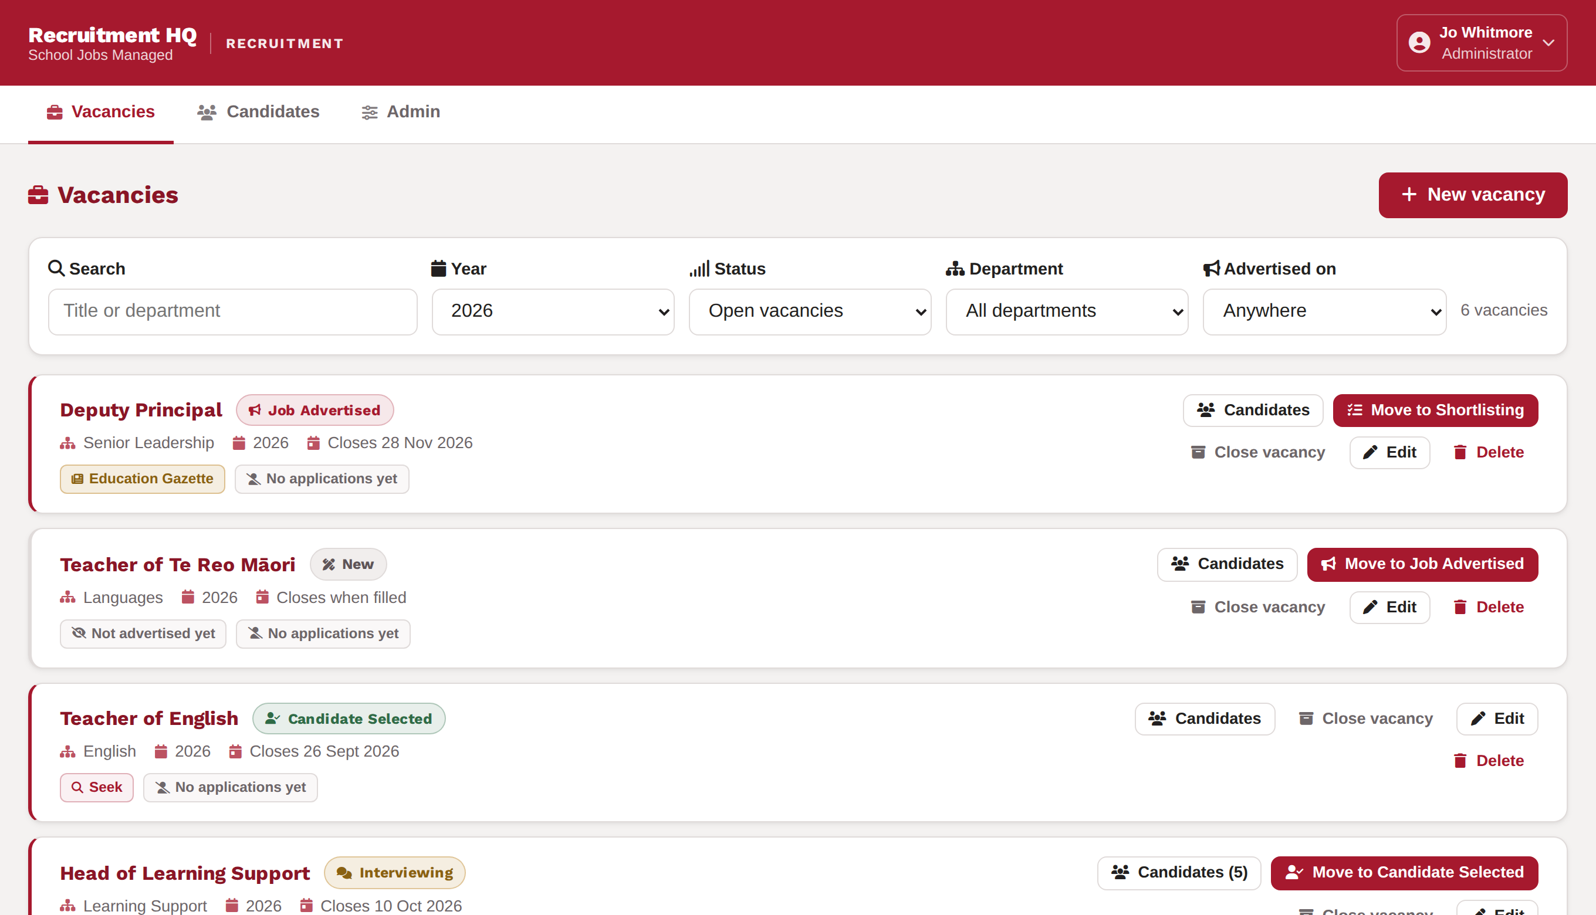Click the New status badge
Screen dimensions: 1596x915
click(x=348, y=564)
